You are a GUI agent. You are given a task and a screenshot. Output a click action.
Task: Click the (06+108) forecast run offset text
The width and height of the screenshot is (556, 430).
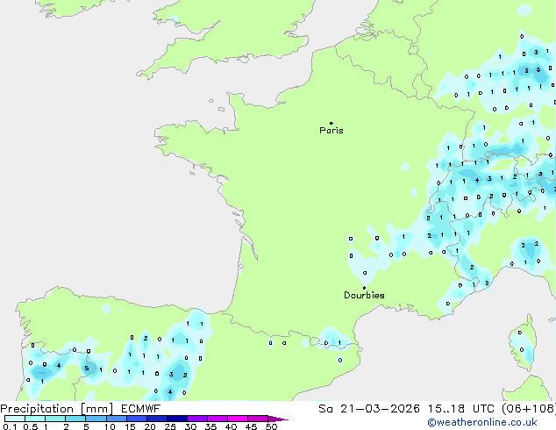[524, 409]
